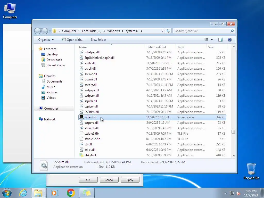Expand the address bar history dropdown
This screenshot has height=198, width=264.
point(162,31)
